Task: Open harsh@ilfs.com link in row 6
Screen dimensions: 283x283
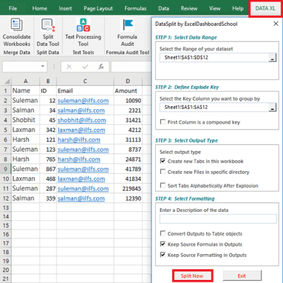Action: coord(79,140)
